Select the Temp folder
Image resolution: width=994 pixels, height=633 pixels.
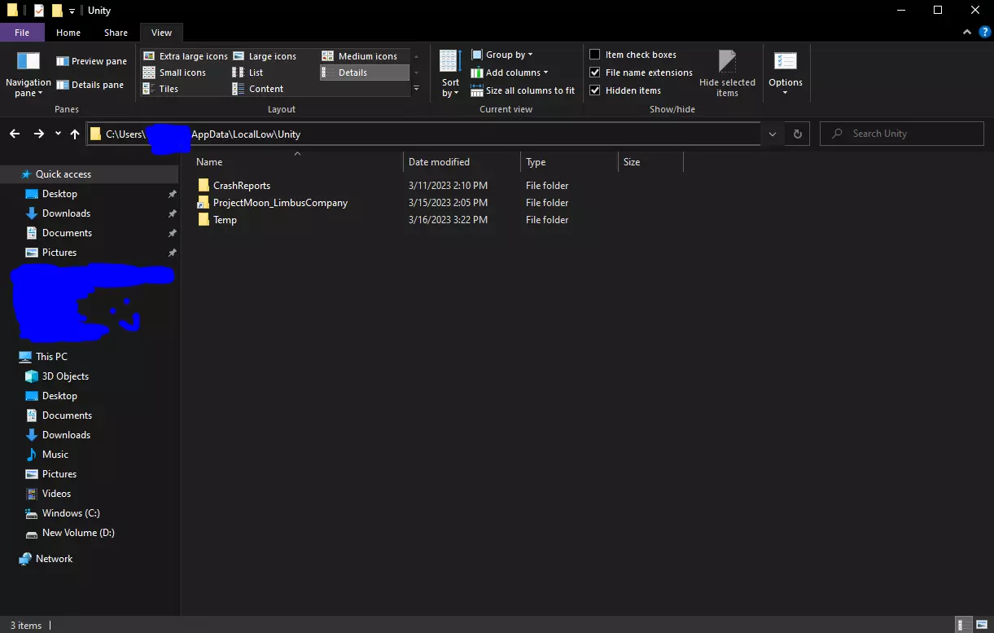point(225,220)
